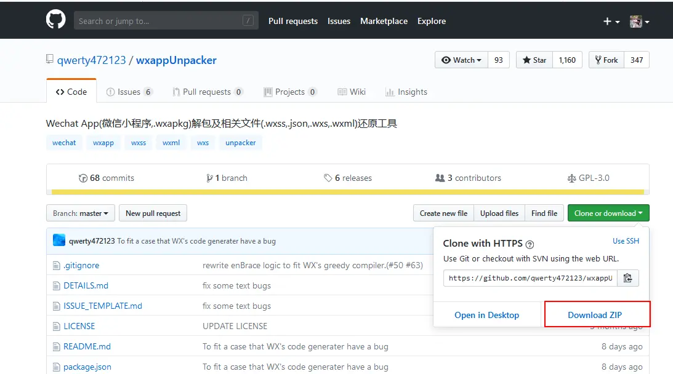This screenshot has width=673, height=374.
Task: Copy clone URL with clipboard icon
Action: click(627, 278)
